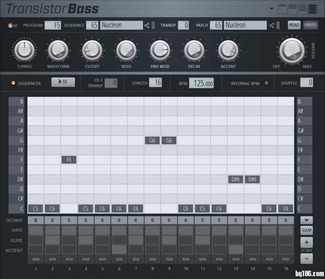Click the Cutoff knob
This screenshot has height=279, width=325.
click(92, 50)
